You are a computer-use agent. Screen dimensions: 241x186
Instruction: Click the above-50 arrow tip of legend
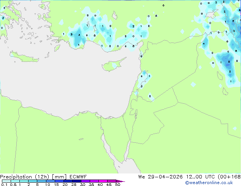coord(121,181)
